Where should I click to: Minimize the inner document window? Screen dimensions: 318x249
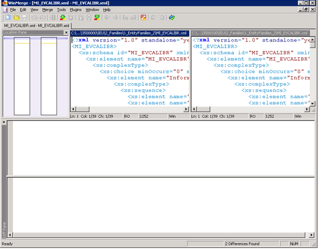301,10
